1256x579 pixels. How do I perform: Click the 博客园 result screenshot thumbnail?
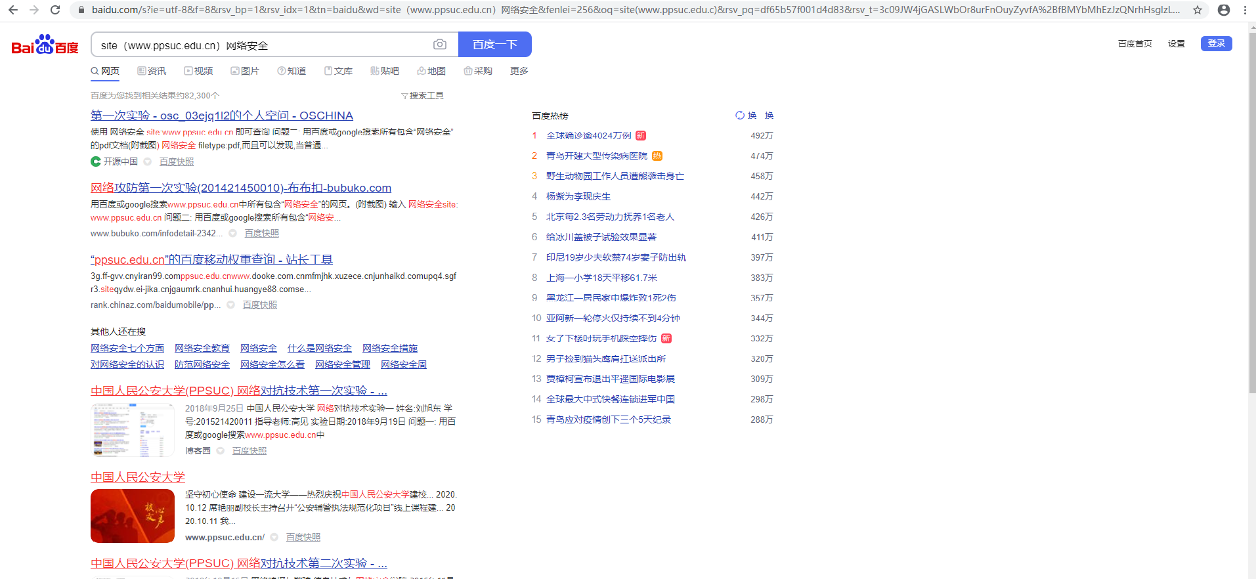tap(133, 430)
